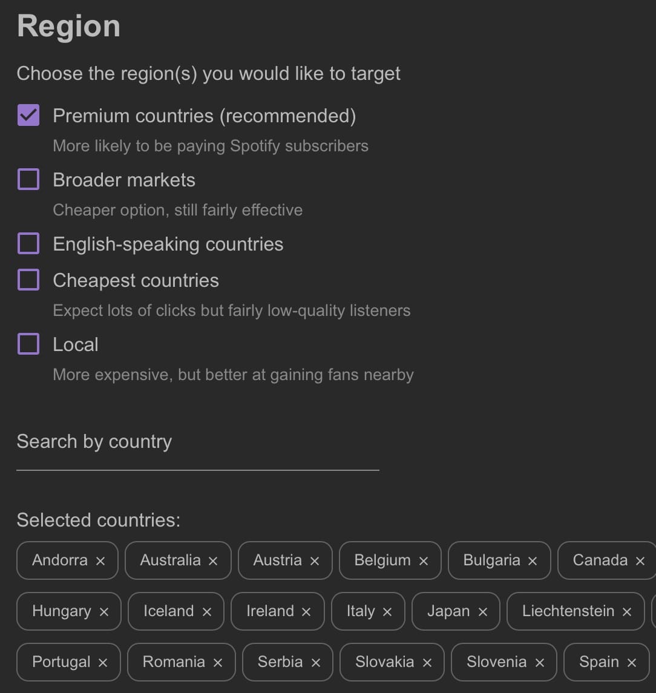
Task: Remove Australia chip using its X icon
Action: pyautogui.click(x=213, y=561)
